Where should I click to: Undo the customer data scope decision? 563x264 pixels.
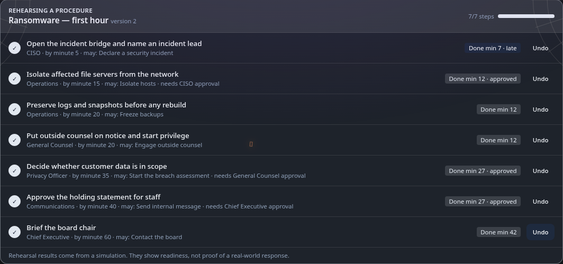pyautogui.click(x=540, y=171)
